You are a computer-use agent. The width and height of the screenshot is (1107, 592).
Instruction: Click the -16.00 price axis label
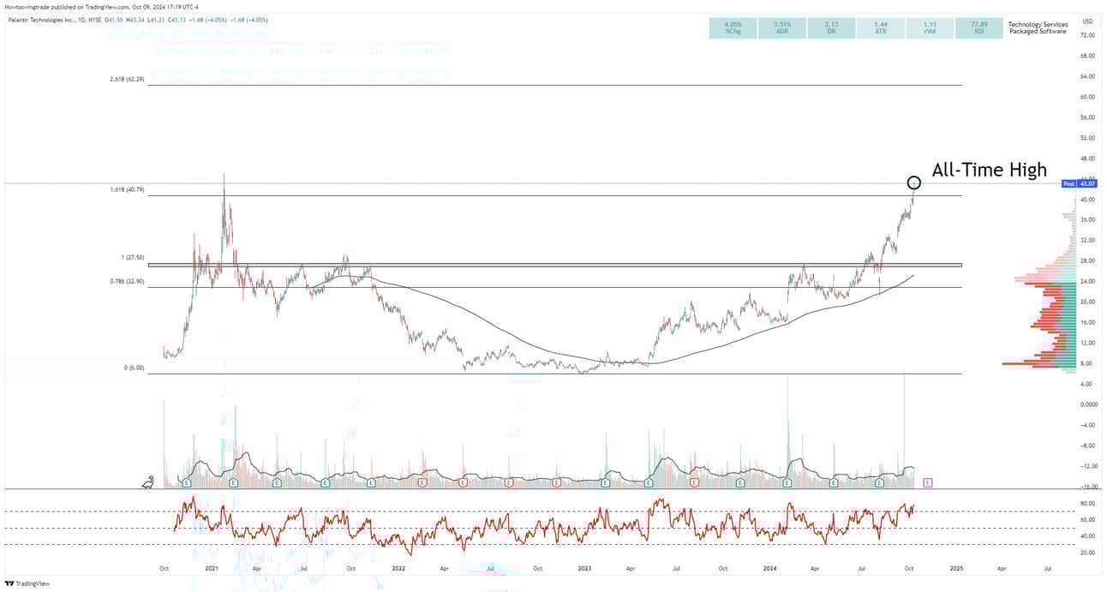tap(1087, 487)
